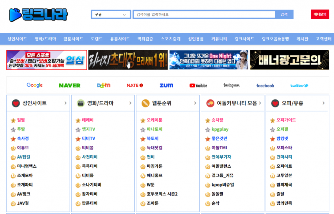Focus the 검색어를 입력하세요 search field
The width and height of the screenshot is (334, 214).
[204, 14]
